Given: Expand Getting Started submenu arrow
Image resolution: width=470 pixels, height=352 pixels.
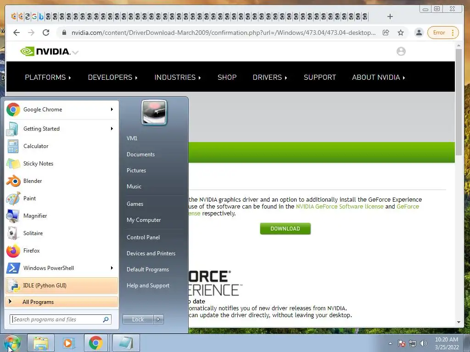Looking at the screenshot, I should click(x=112, y=129).
